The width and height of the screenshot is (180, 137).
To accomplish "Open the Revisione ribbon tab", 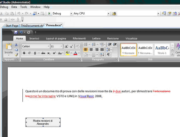I will click(113, 38).
